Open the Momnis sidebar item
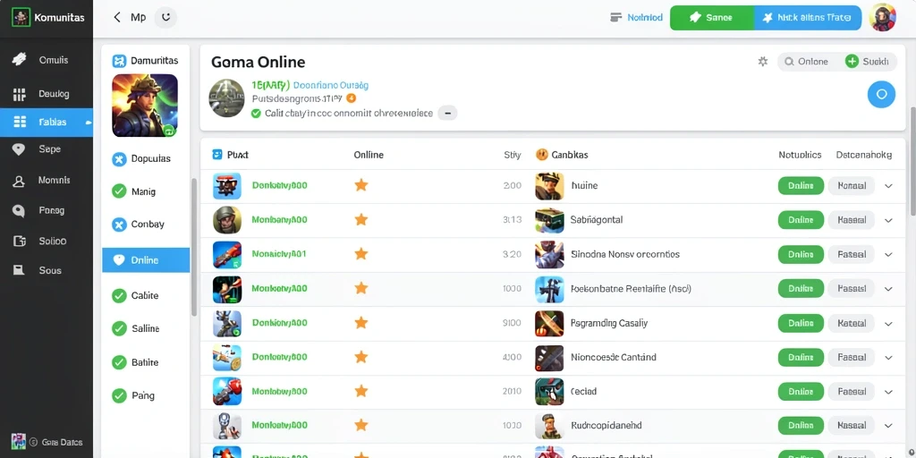This screenshot has height=458, width=916. pos(47,181)
